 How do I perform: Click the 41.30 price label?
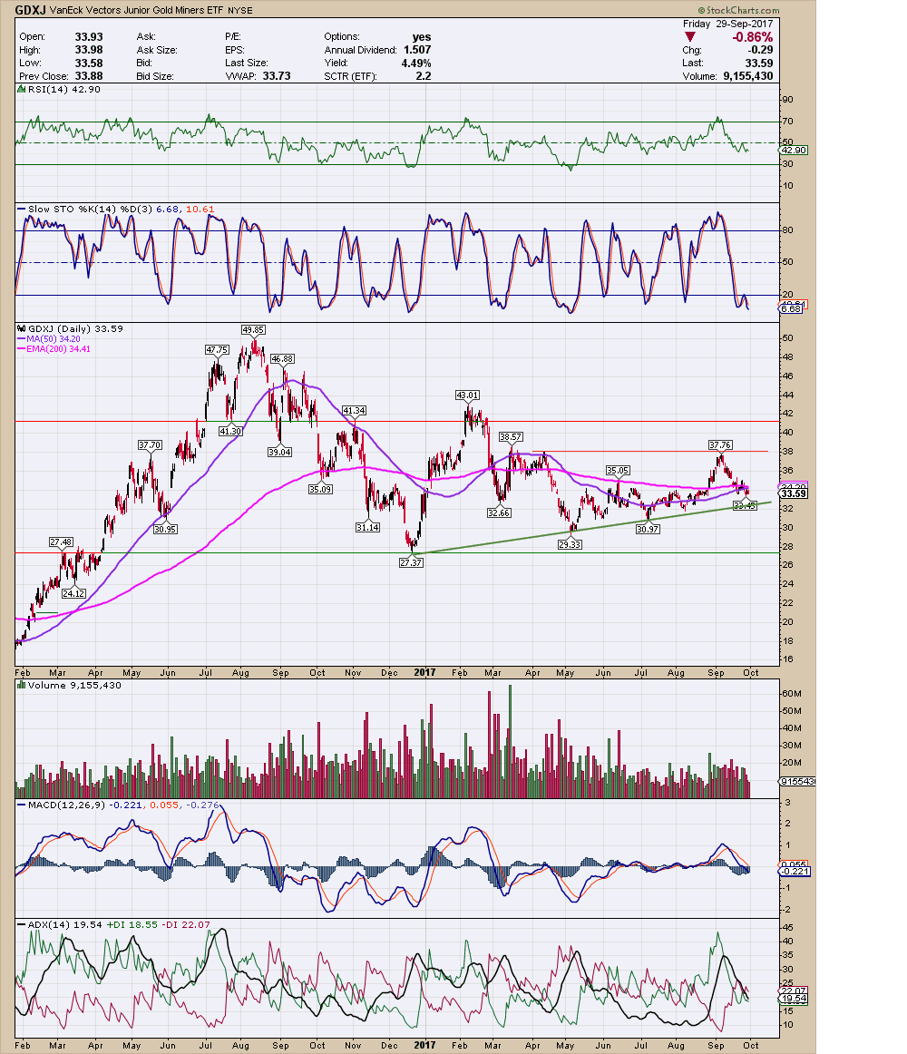230,432
